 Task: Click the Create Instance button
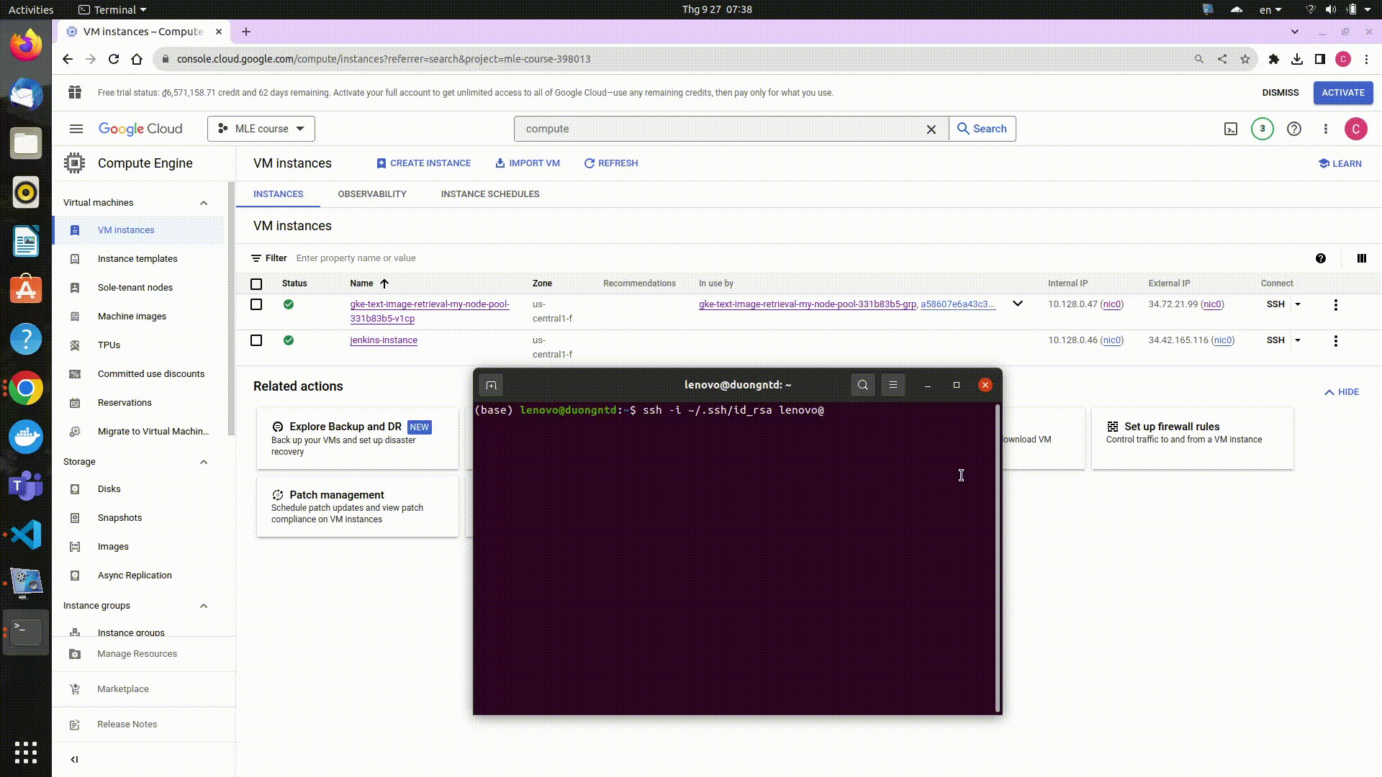pyautogui.click(x=423, y=163)
